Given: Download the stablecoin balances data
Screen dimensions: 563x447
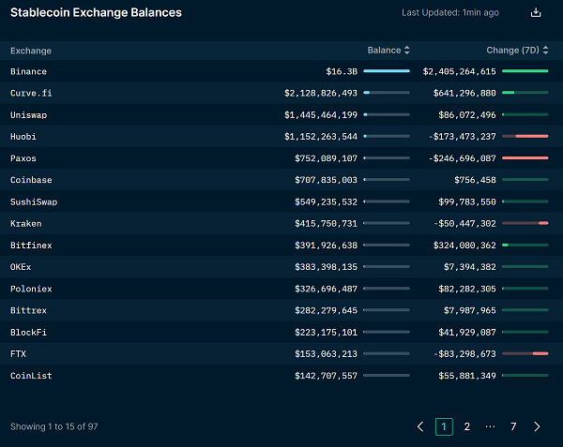Looking at the screenshot, I should click(536, 12).
